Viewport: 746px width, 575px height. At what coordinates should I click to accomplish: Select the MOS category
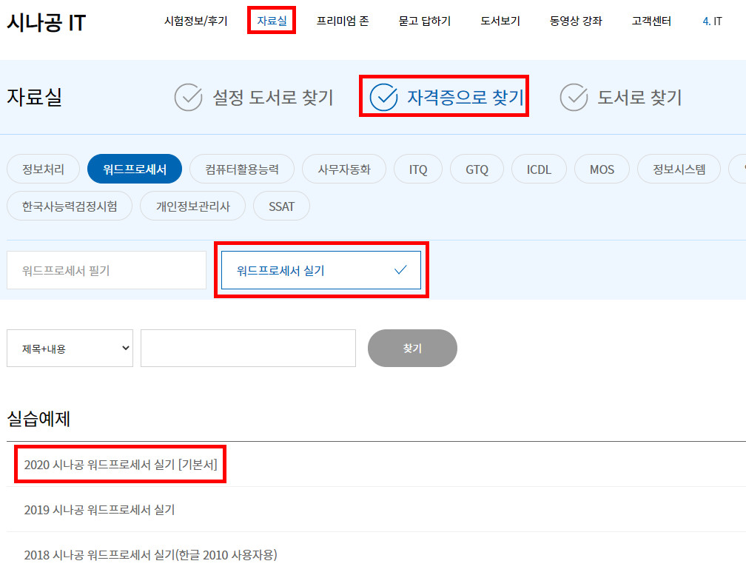602,169
